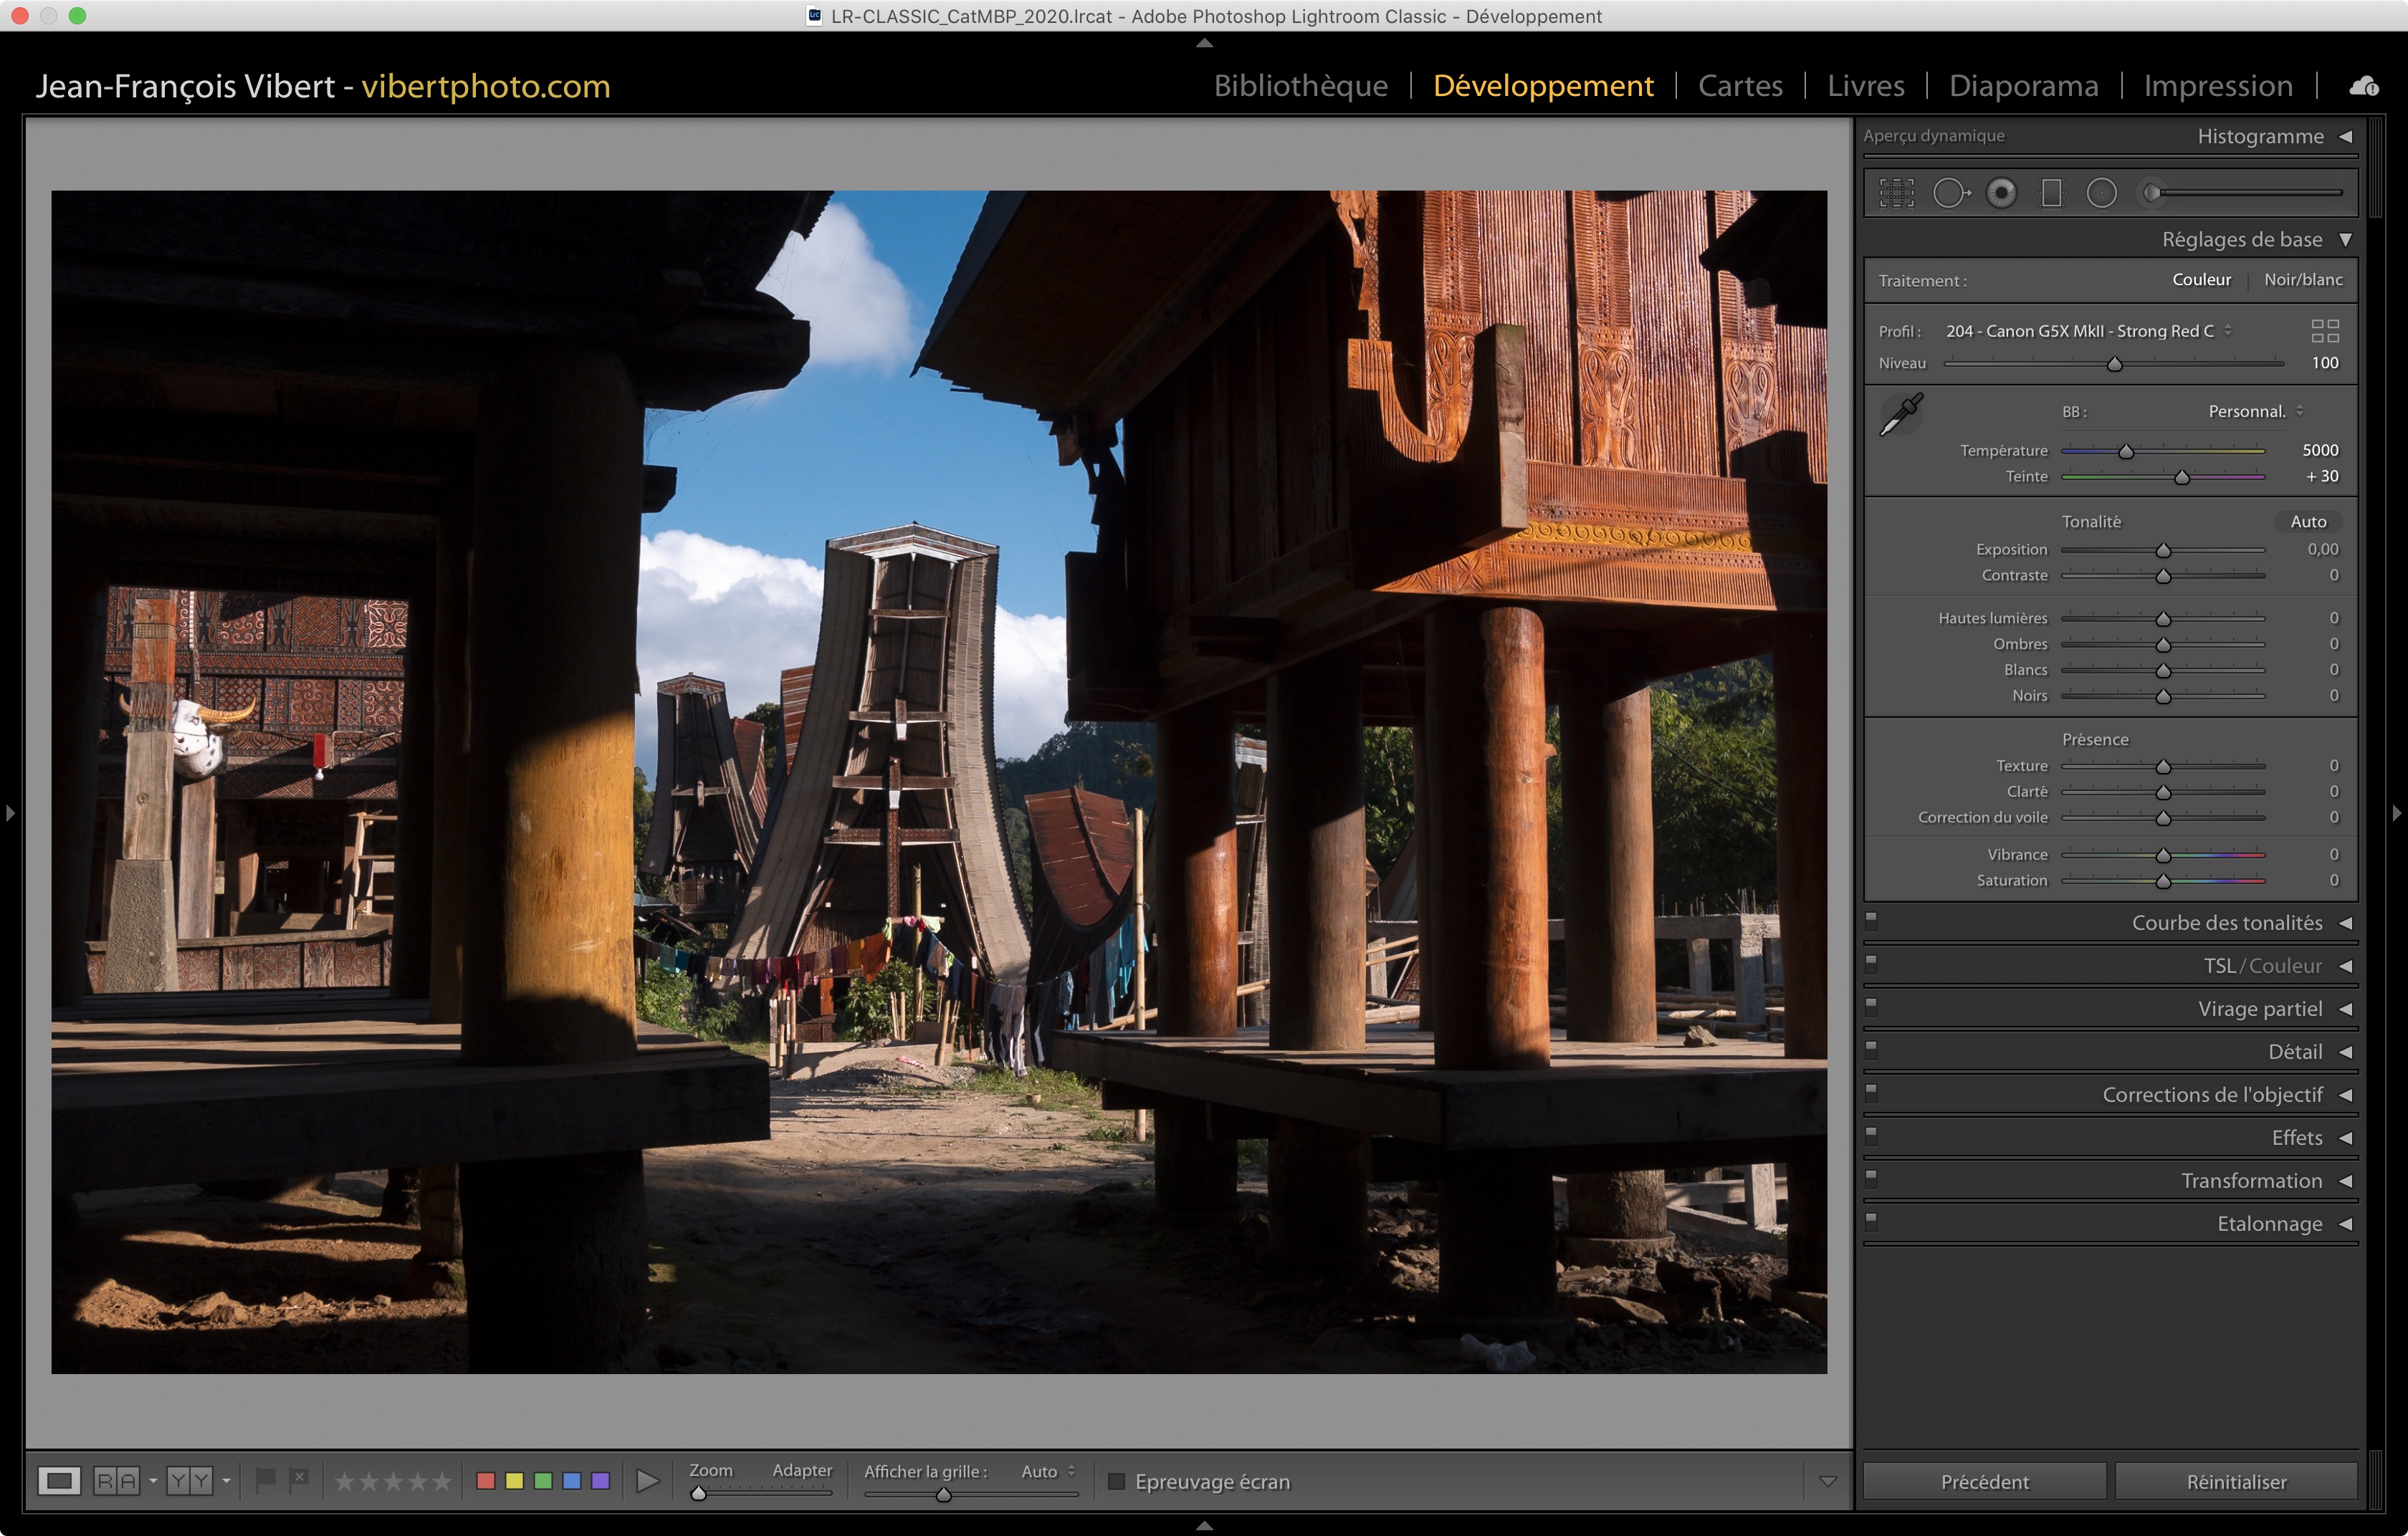Click the Réinitialiser button

click(x=2235, y=1481)
